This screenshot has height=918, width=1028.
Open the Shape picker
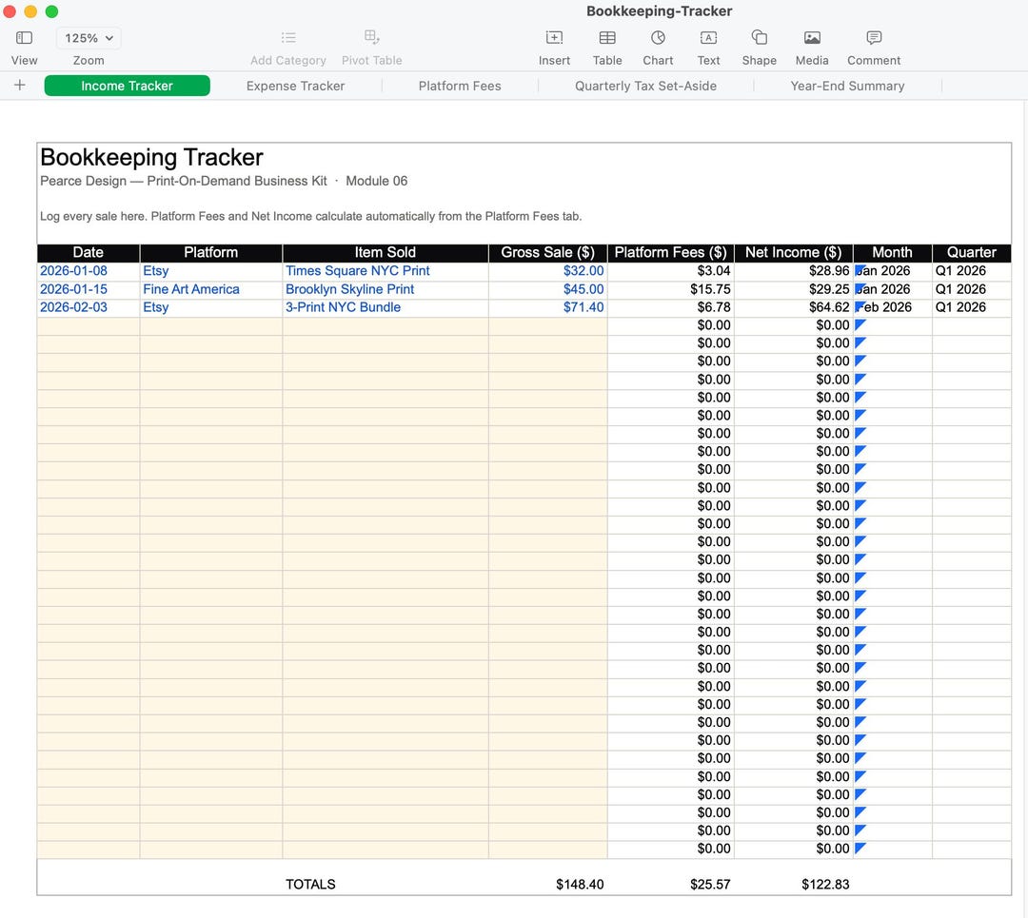pyautogui.click(x=760, y=37)
